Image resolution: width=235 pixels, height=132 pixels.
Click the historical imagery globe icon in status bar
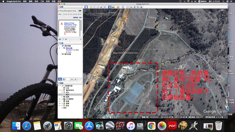tap(85, 117)
